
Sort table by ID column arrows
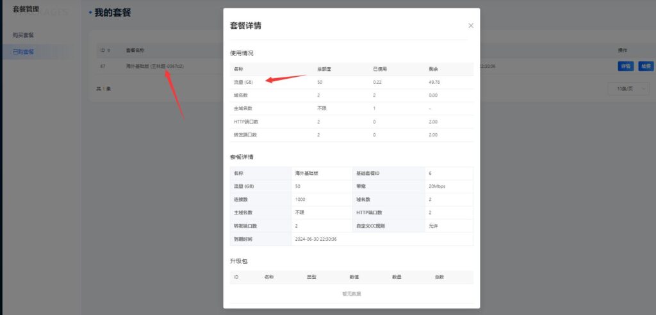point(108,50)
